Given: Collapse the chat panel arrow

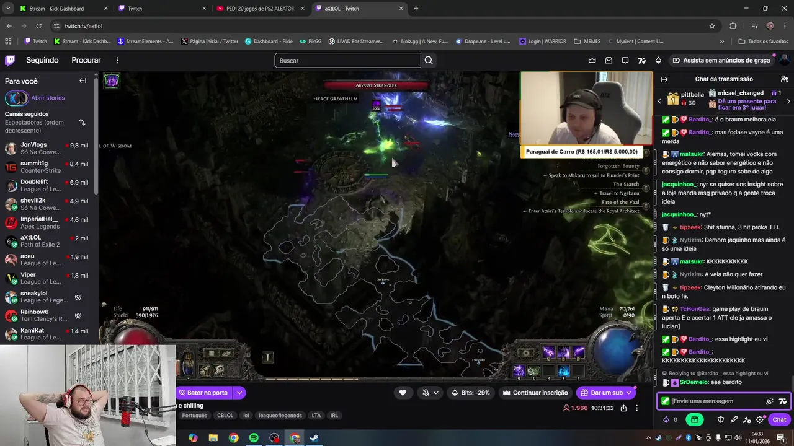Looking at the screenshot, I should 664,79.
